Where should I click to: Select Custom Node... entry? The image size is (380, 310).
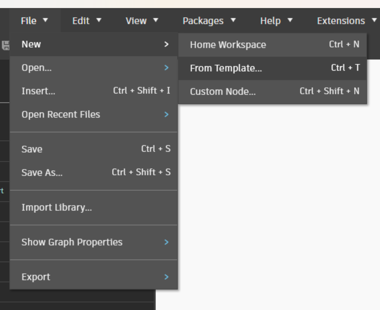pos(272,91)
